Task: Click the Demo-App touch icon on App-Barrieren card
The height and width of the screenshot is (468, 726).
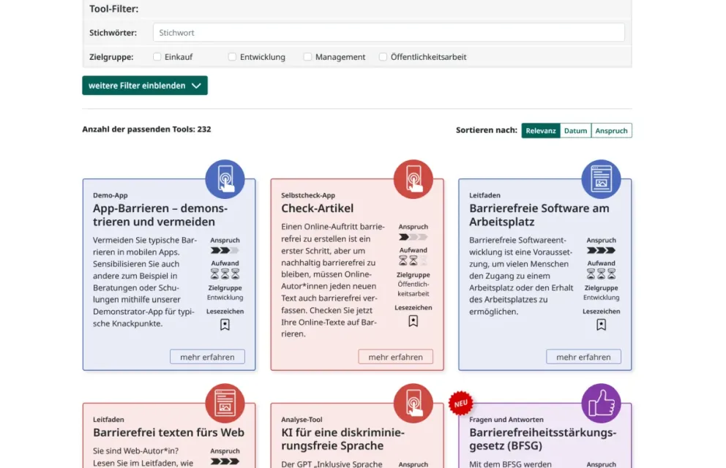Action: coord(225,179)
